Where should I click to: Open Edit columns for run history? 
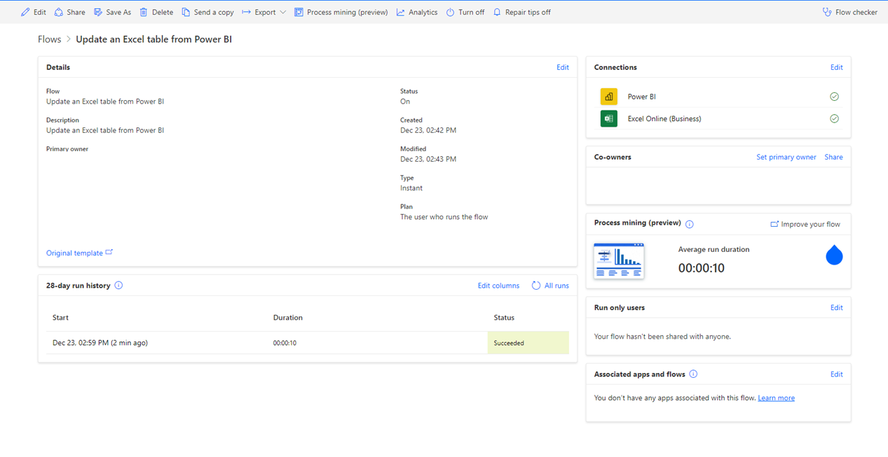(x=498, y=286)
